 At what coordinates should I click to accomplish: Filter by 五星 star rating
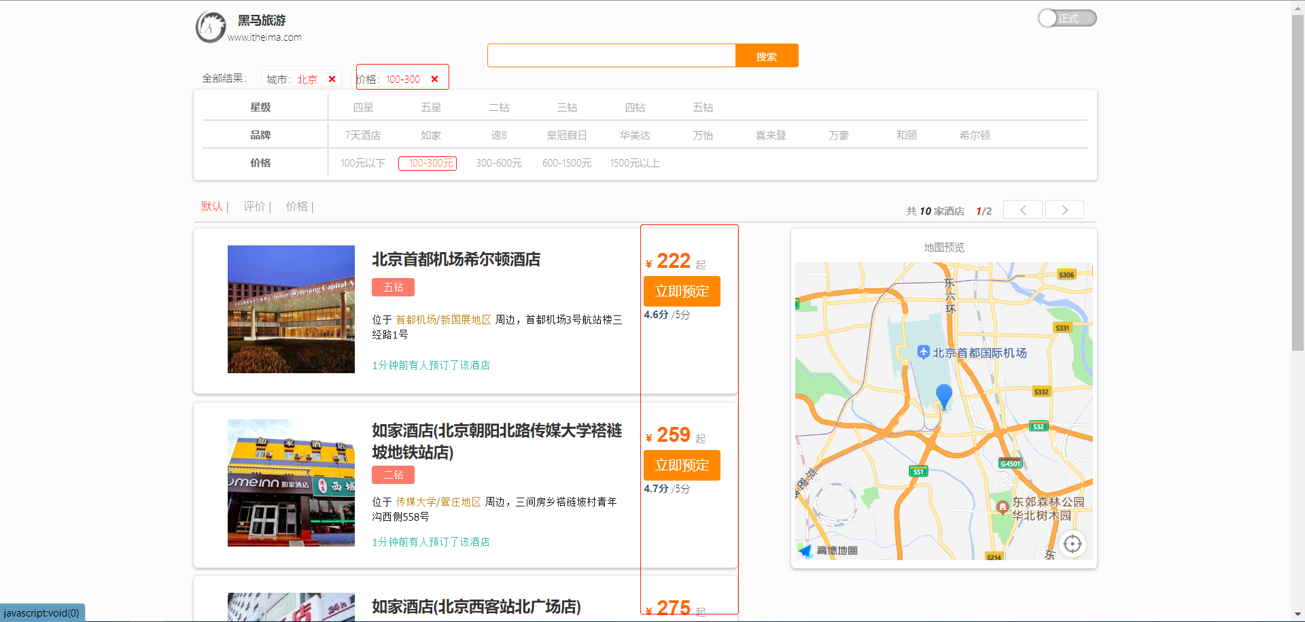click(431, 107)
